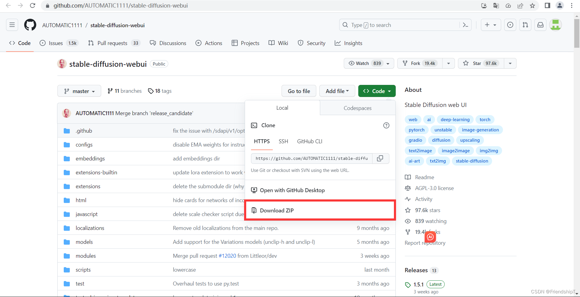Click the install app icon in address bar

click(484, 5)
